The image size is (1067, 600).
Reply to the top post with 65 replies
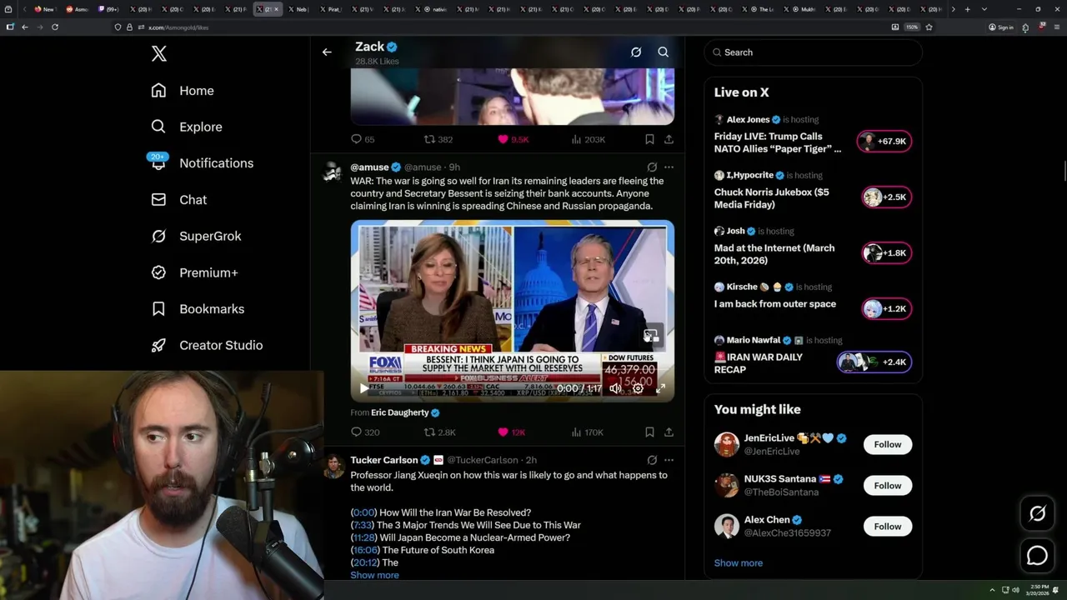363,139
